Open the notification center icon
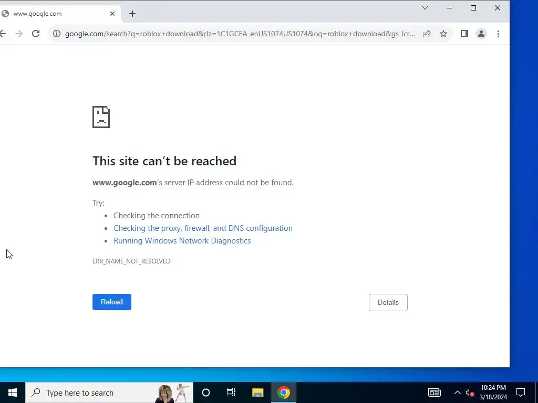This screenshot has height=403, width=538. pos(521,393)
